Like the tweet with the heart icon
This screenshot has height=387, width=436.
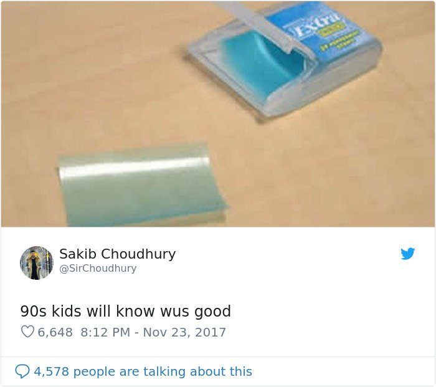(x=27, y=332)
